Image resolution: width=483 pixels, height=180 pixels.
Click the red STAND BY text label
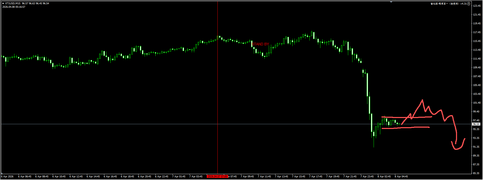[x=260, y=44]
